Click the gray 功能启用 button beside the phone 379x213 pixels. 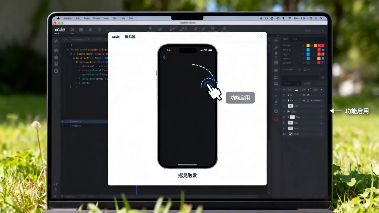coord(240,98)
